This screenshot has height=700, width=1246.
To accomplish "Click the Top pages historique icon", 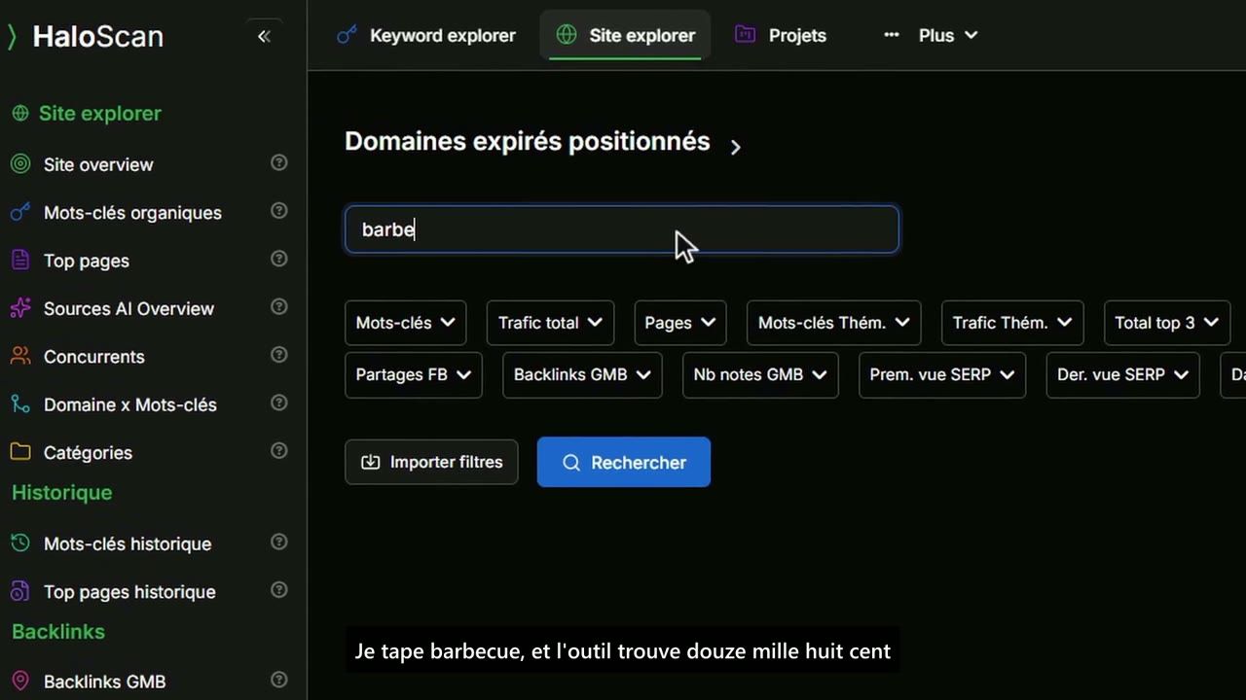I will [20, 591].
